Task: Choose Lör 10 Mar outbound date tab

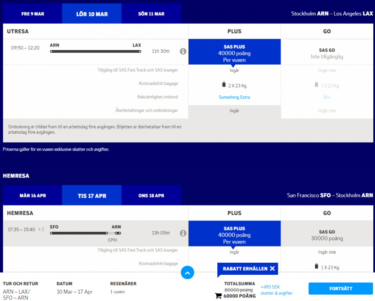Action: [92, 14]
